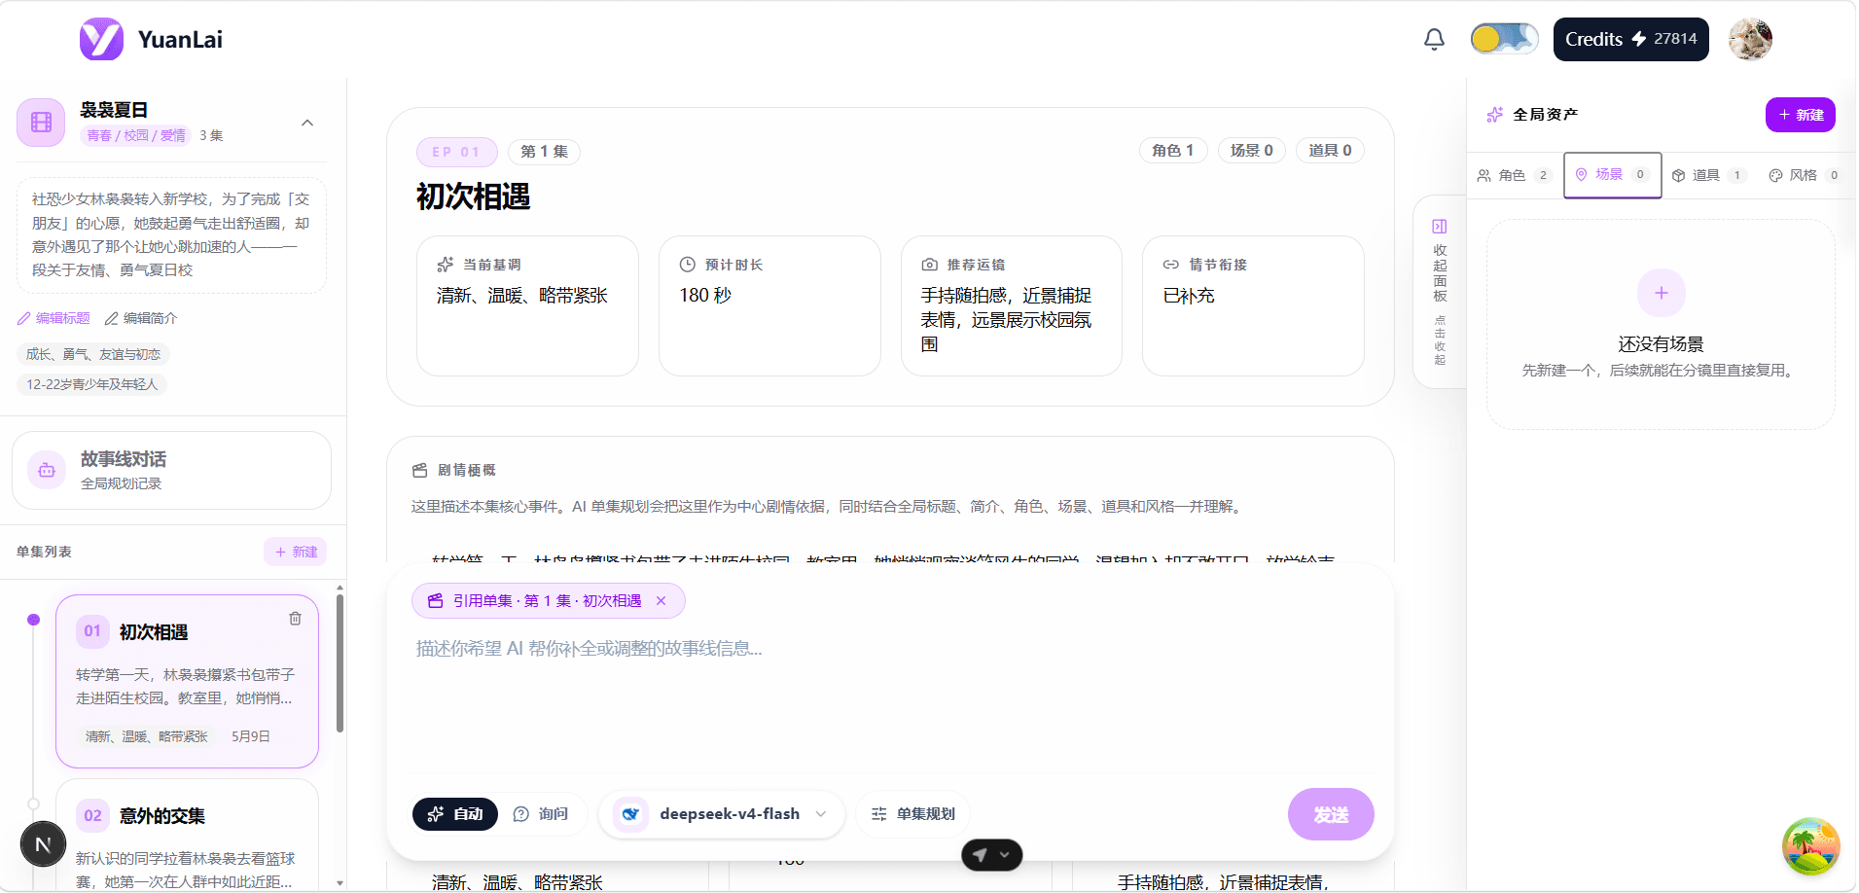Collapse the panel via 收起面板 handle

1440,292
